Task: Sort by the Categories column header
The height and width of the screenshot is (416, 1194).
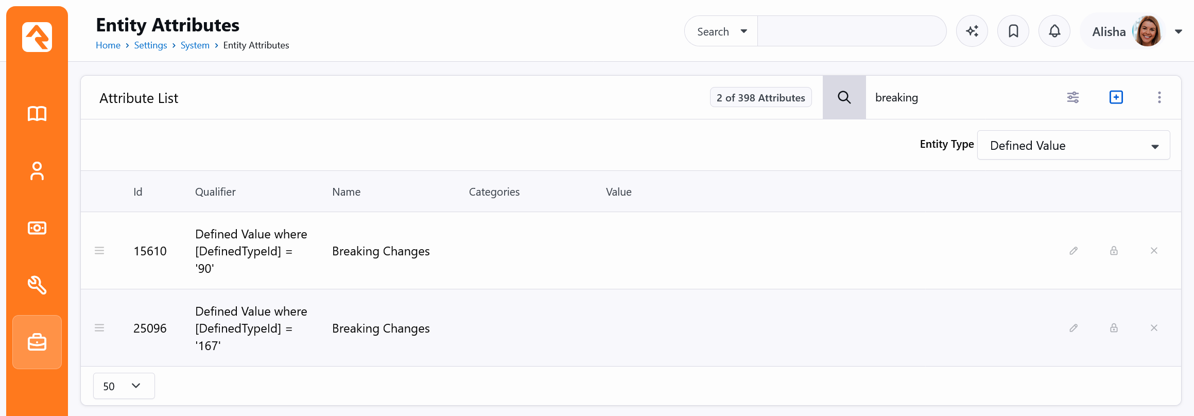Action: coord(494,192)
